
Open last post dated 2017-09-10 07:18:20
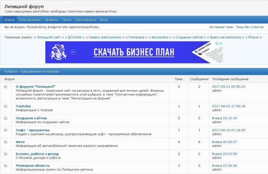228,130
